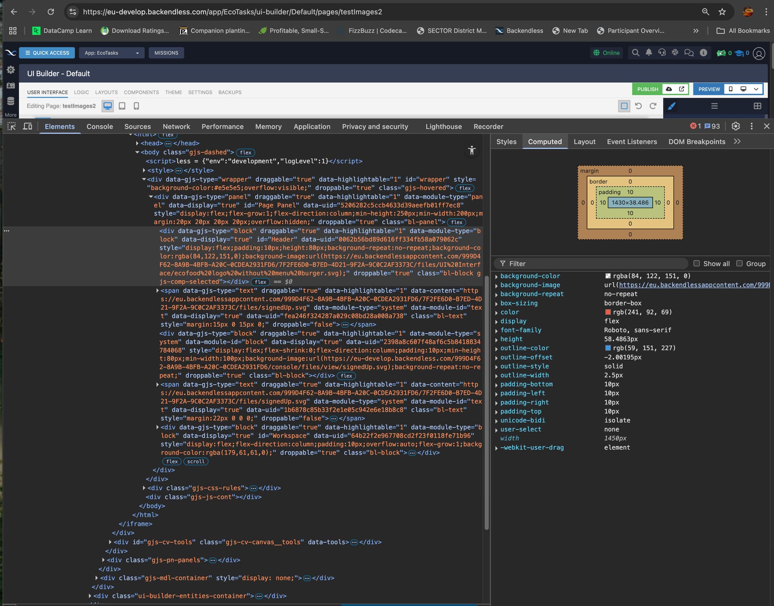Click the notifications bell icon
Image resolution: width=774 pixels, height=606 pixels.
(x=649, y=53)
